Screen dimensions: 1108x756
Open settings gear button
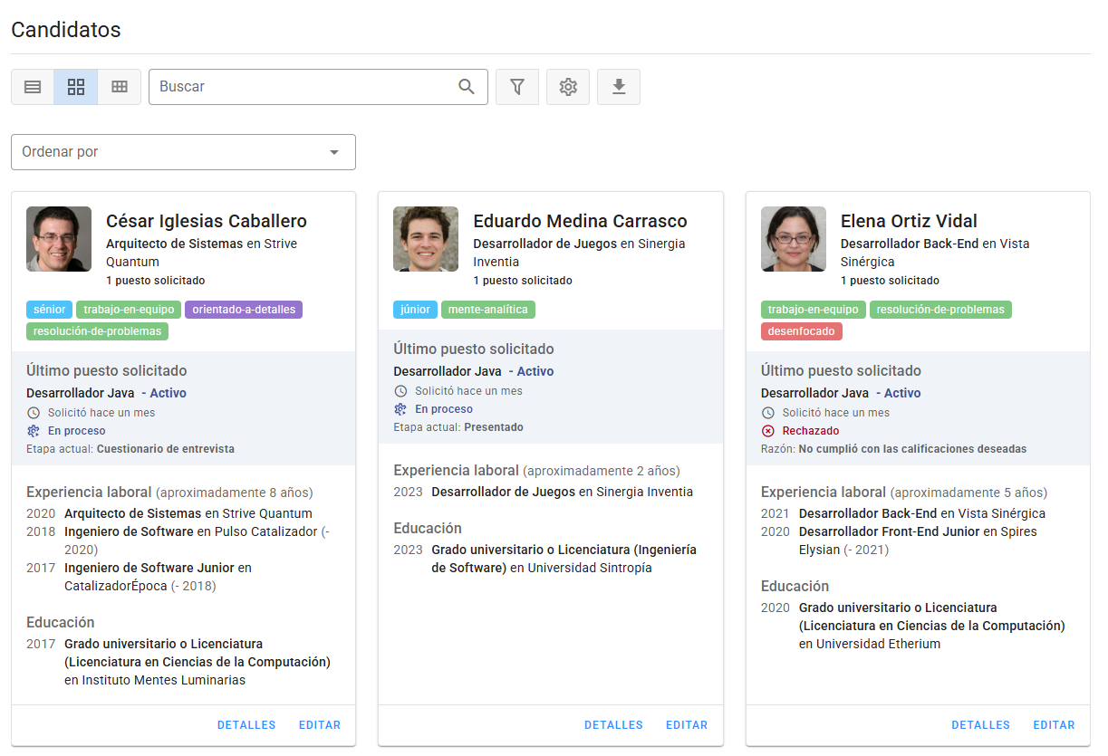coord(568,87)
